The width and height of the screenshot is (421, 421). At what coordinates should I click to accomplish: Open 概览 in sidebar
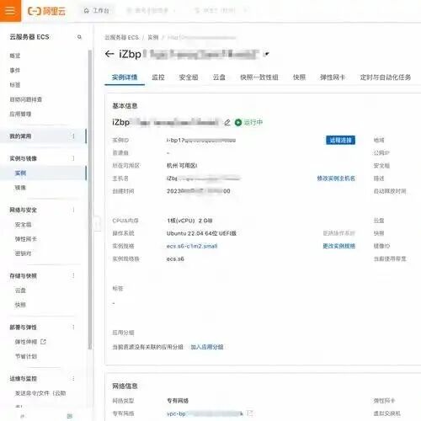pos(15,56)
